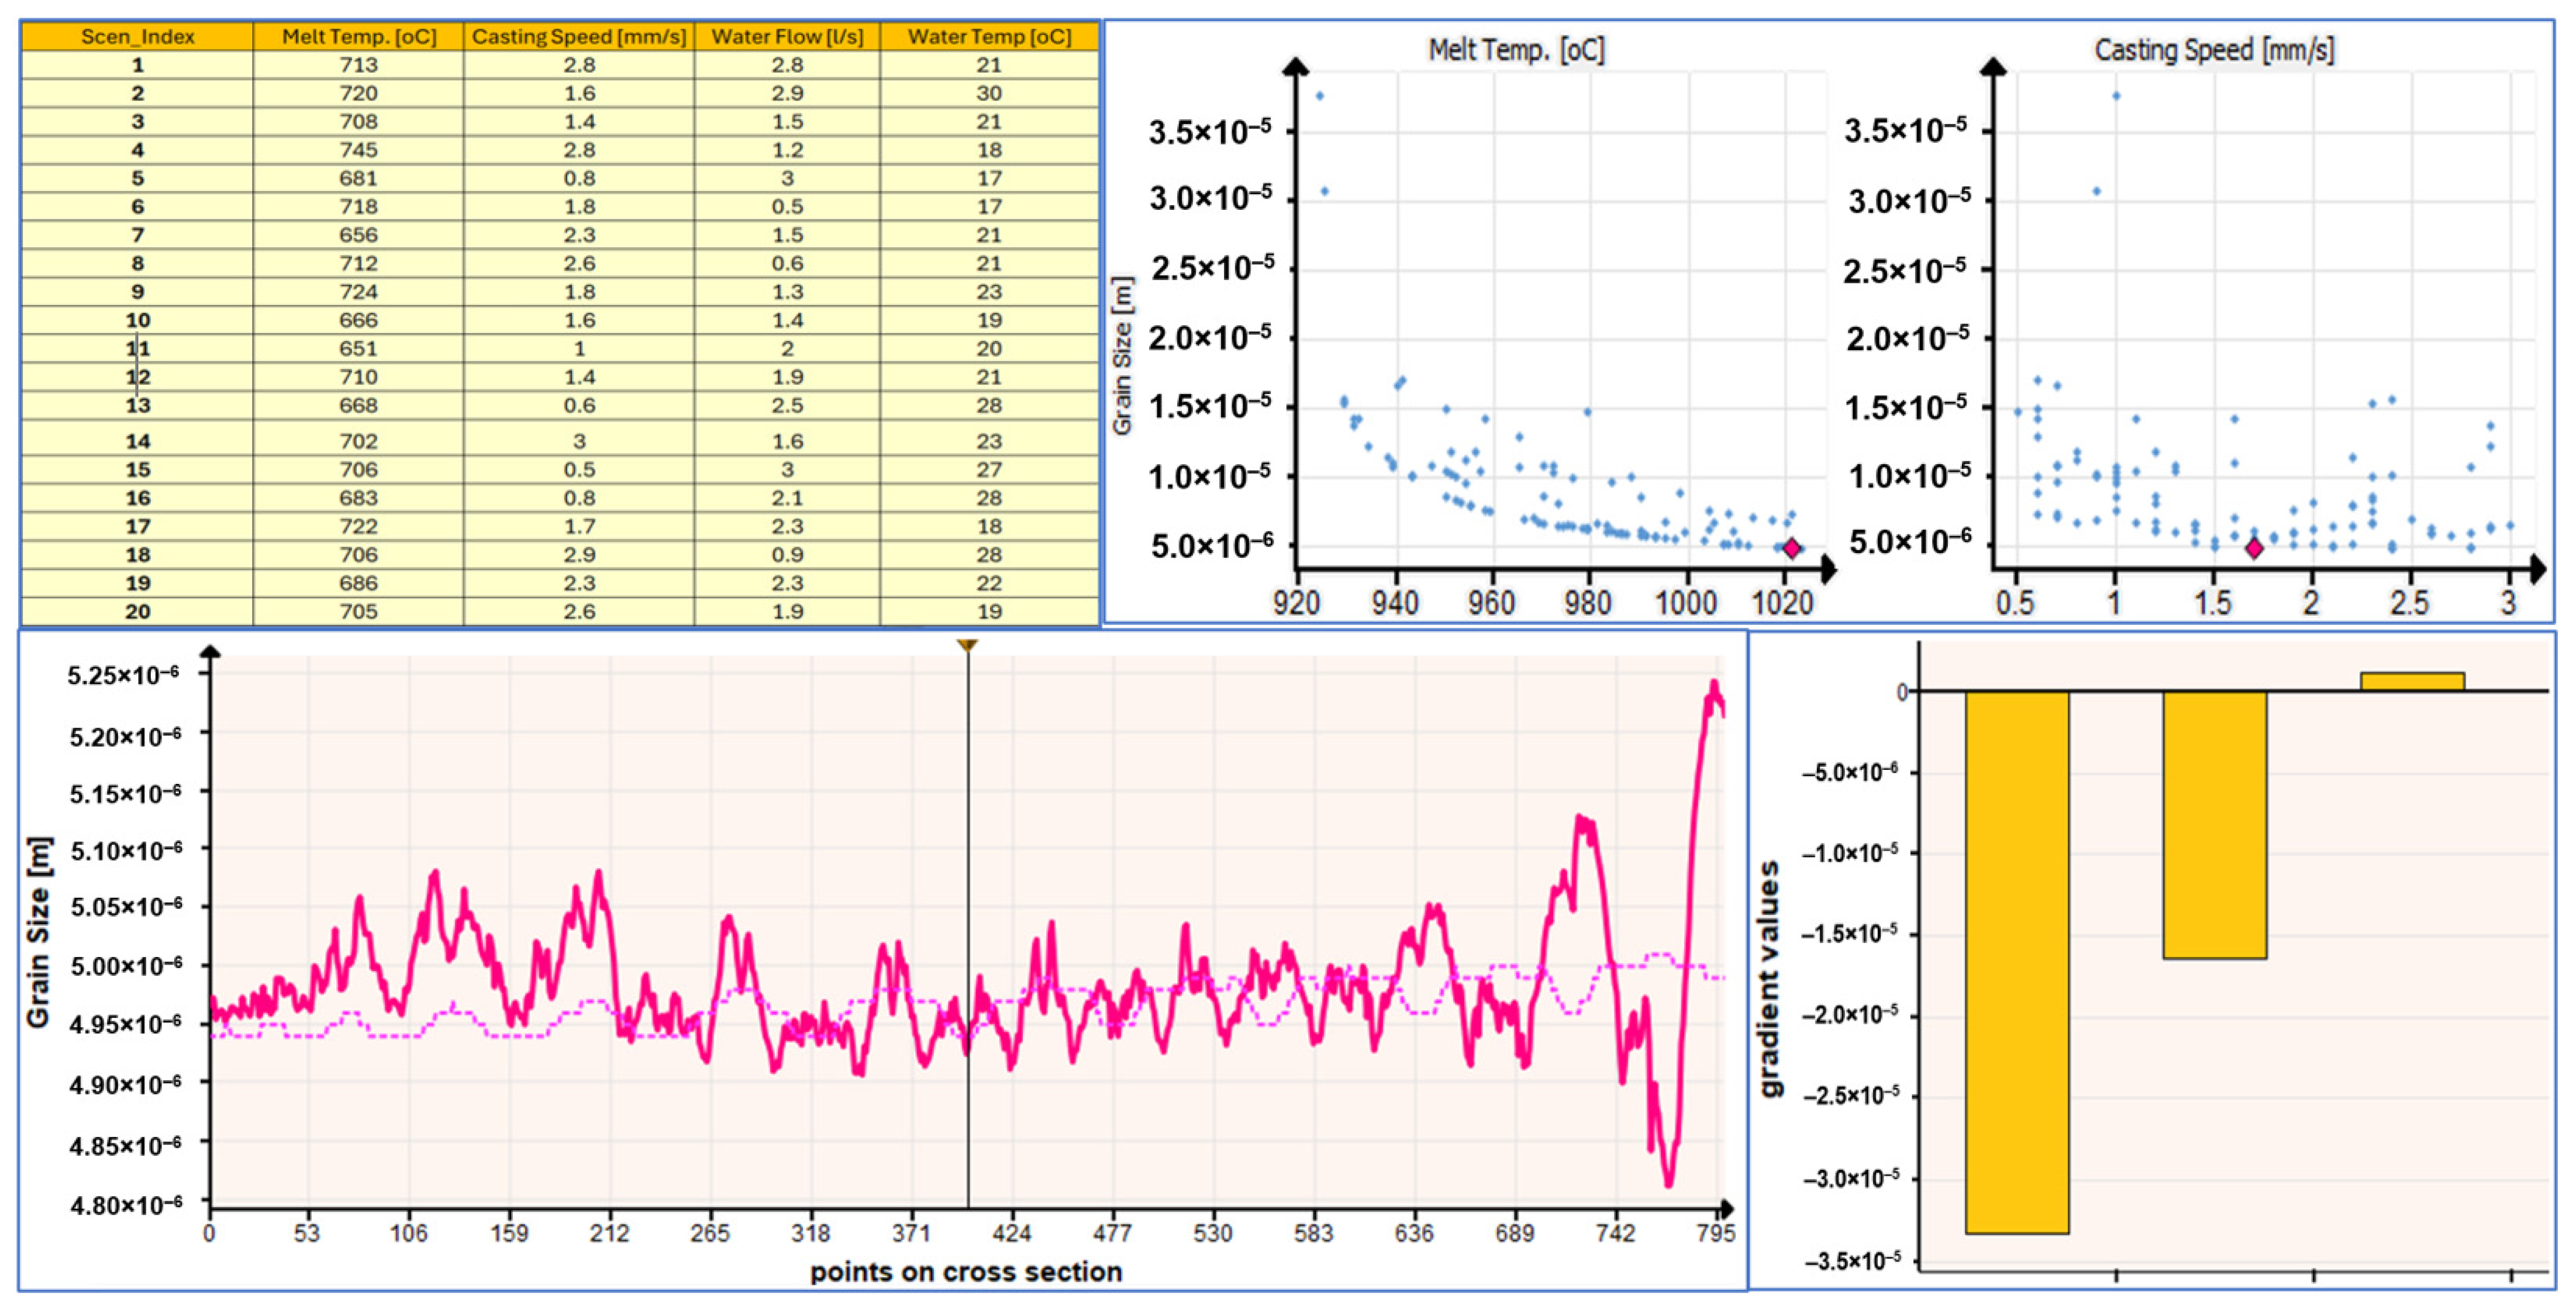This screenshot has height=1313, width=2576.
Task: Click the Casting Speed scatter plot title
Action: pos(2214,50)
